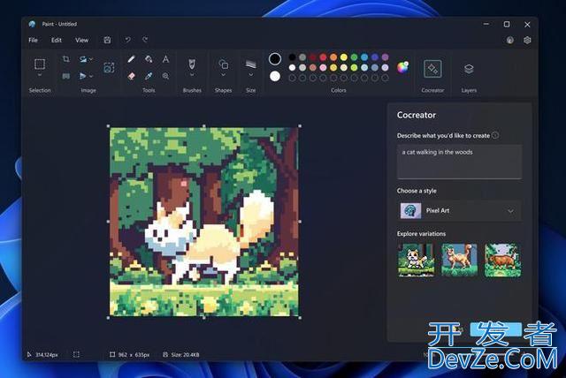The height and width of the screenshot is (378, 566).
Task: Click the info icon beside description label
Action: click(495, 135)
